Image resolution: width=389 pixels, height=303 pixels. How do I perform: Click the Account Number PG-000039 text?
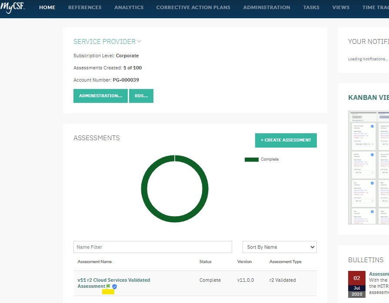coord(106,80)
